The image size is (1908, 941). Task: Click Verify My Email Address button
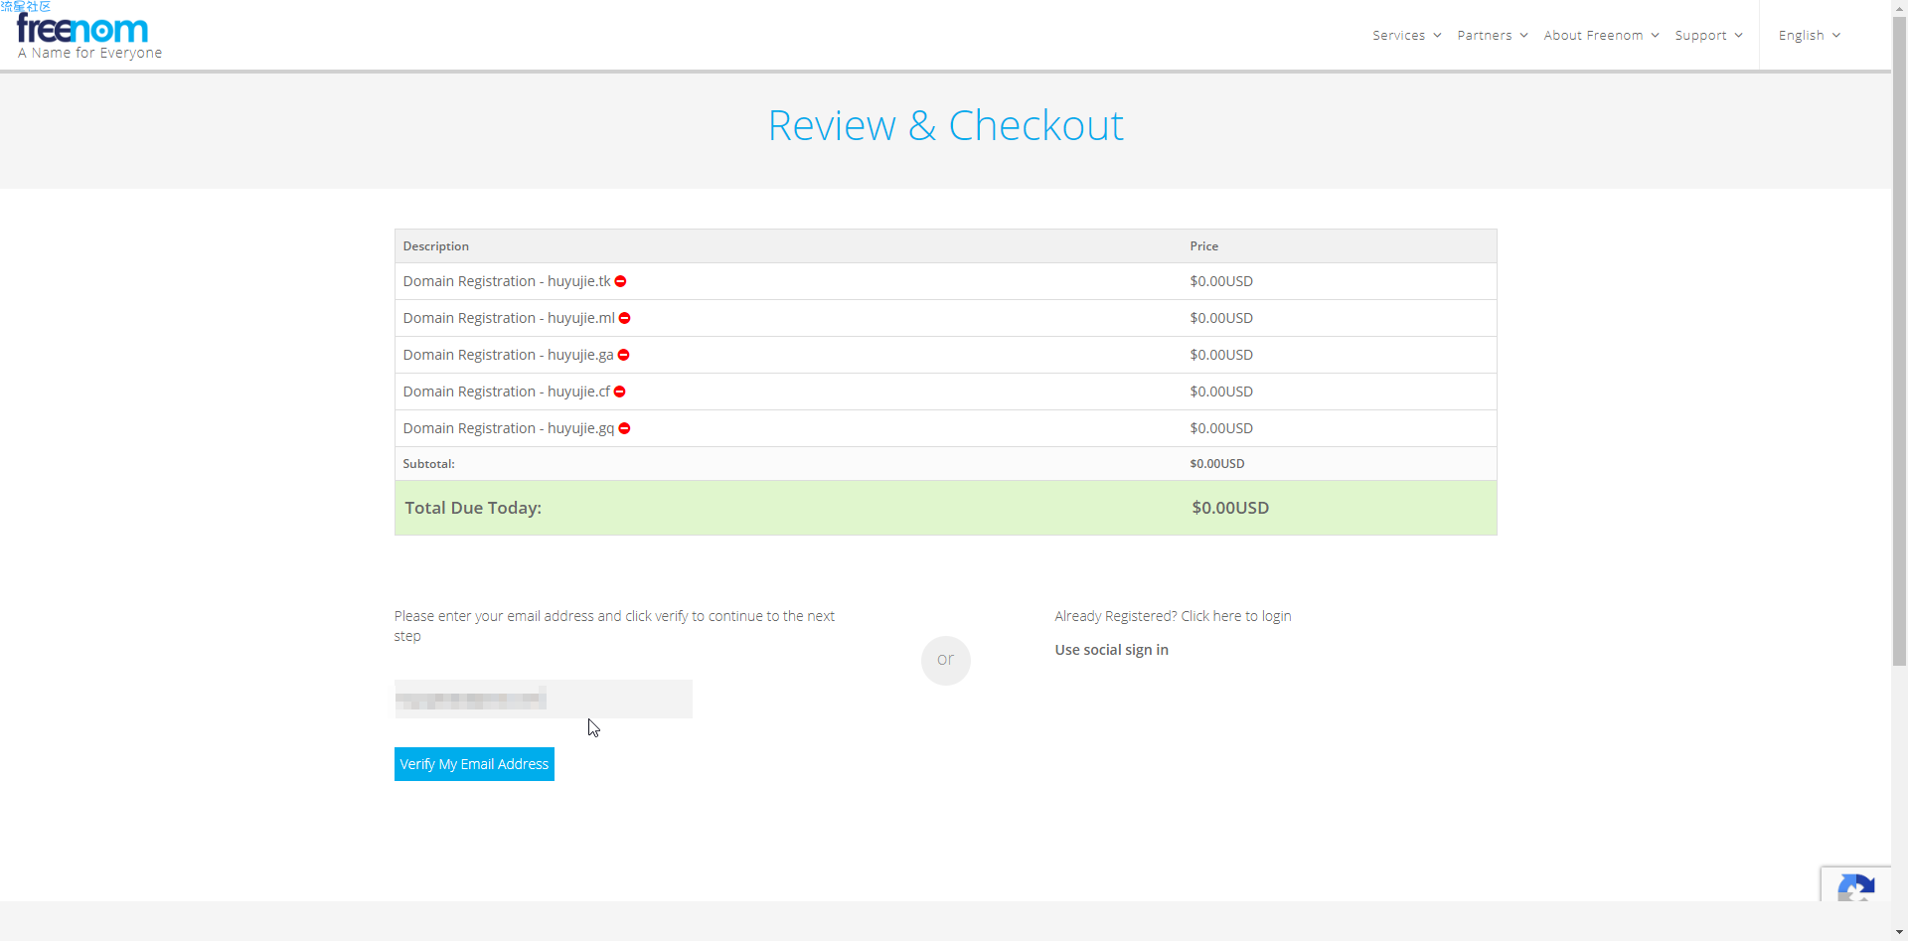[x=474, y=764]
